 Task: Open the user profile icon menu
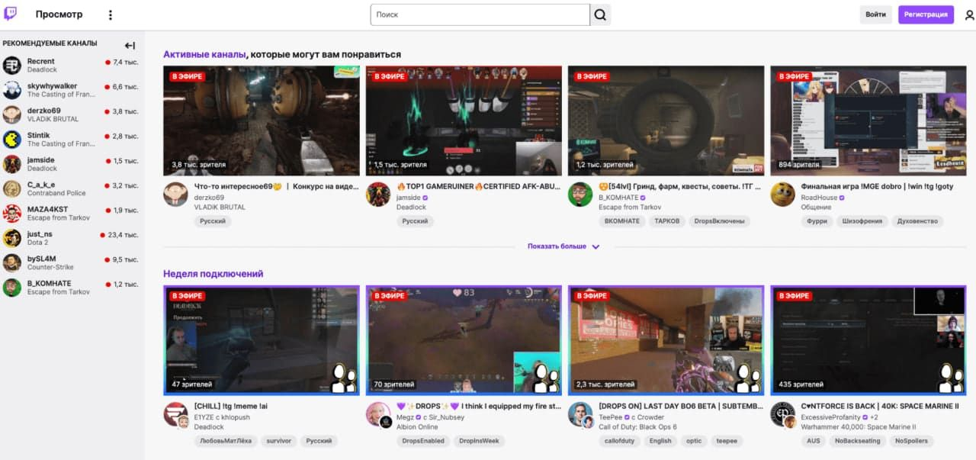point(969,14)
